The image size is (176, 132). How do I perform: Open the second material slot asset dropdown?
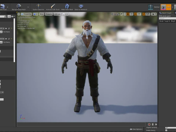tap(2, 39)
